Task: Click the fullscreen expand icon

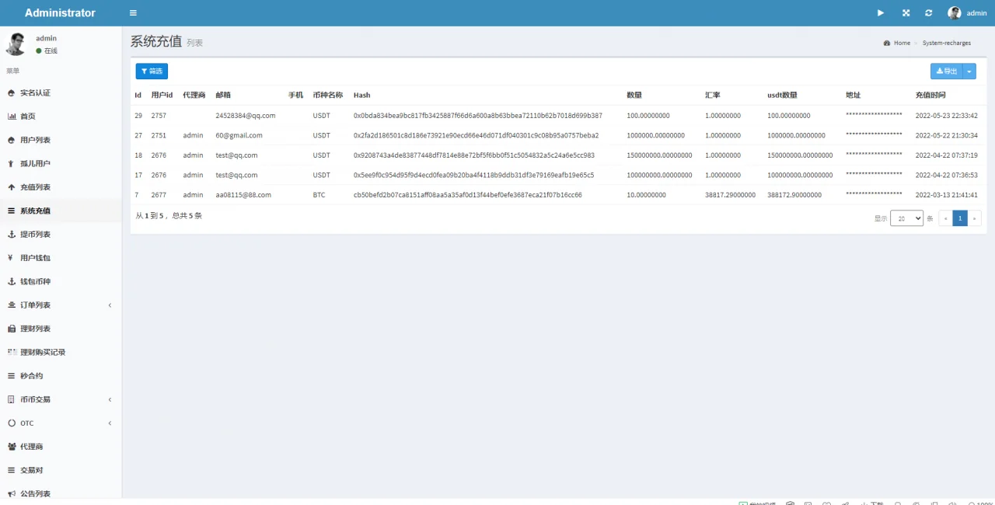Action: [x=906, y=13]
